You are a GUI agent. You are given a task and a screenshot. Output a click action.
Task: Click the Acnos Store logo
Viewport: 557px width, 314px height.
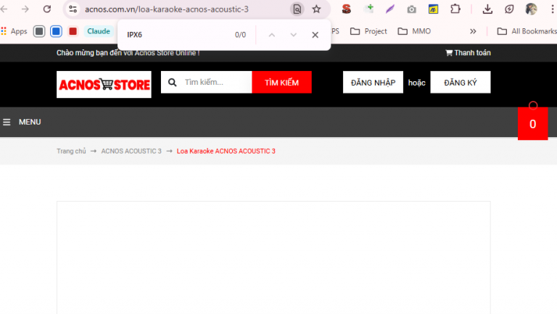[104, 85]
